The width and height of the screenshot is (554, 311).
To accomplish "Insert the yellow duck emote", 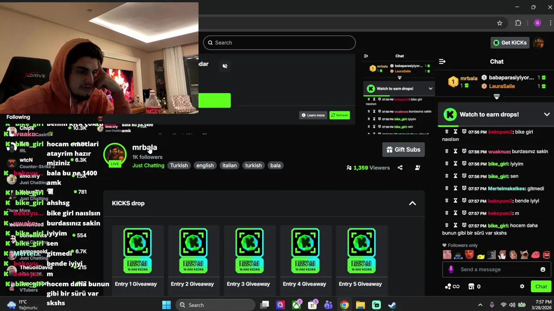I will tap(480, 256).
